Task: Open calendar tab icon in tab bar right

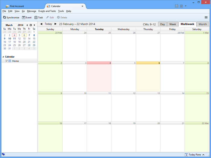Action: click(x=177, y=6)
